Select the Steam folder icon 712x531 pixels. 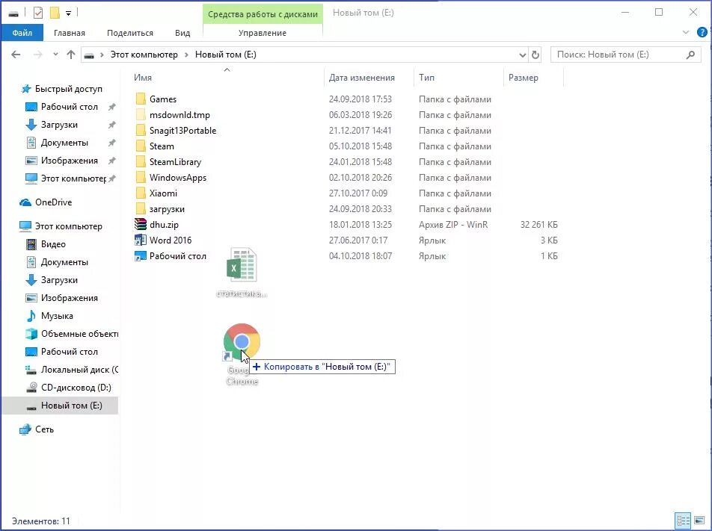(141, 146)
